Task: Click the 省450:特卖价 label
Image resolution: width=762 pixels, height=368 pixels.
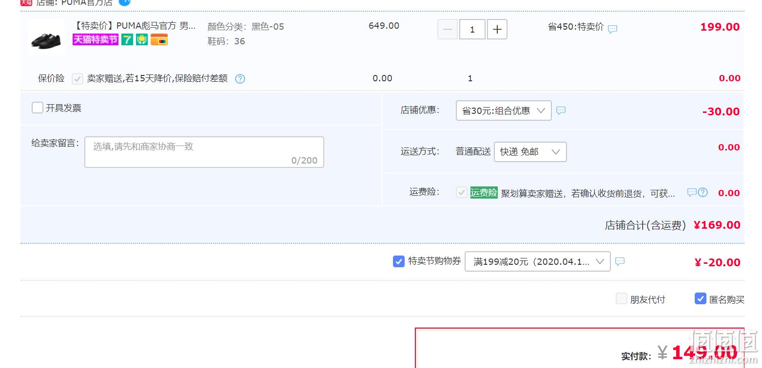Action: tap(576, 27)
